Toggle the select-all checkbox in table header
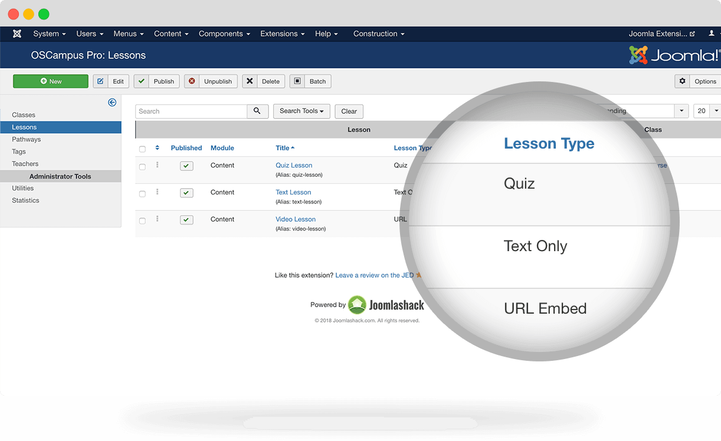The width and height of the screenshot is (721, 441). click(x=142, y=149)
